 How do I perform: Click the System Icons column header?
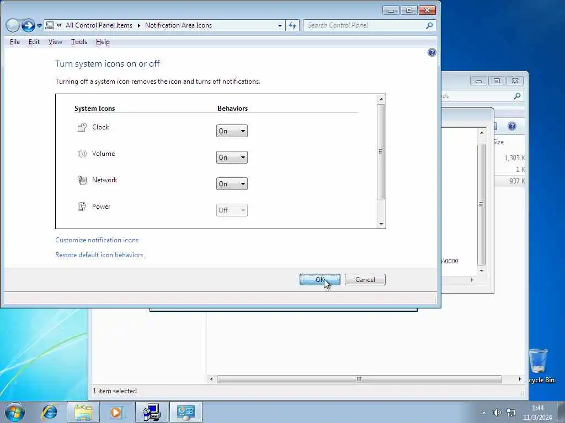click(x=94, y=109)
